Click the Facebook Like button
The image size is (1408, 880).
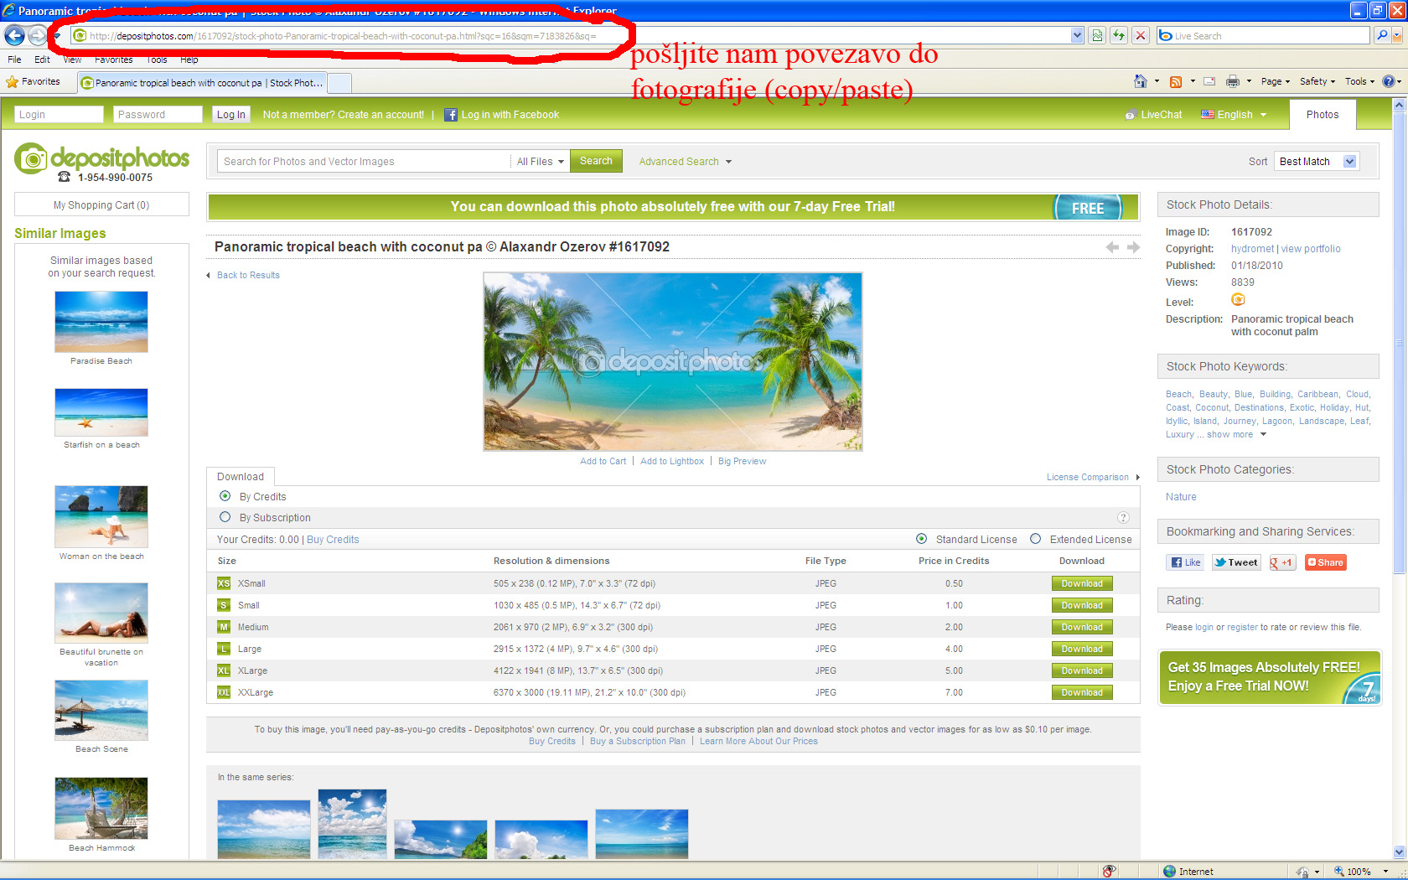[x=1186, y=562]
